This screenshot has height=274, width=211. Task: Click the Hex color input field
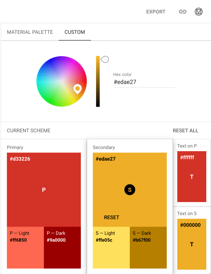pos(144,82)
